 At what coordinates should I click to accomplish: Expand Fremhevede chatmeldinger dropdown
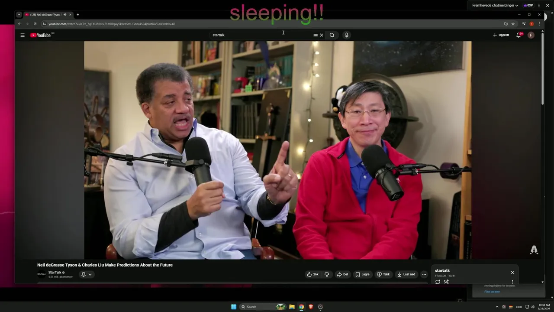495,6
